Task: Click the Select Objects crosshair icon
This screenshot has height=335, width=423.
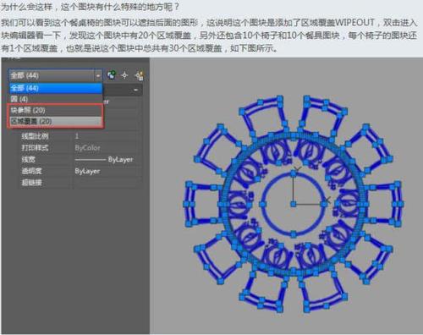Action: pos(124,75)
